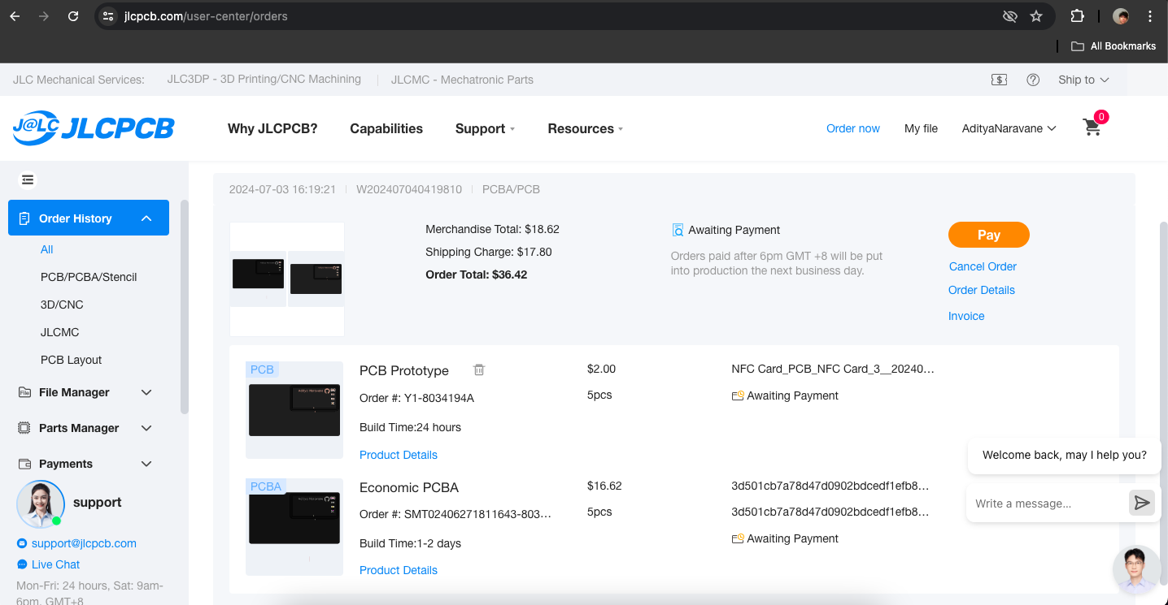Open JLC3DP 3D Printing/CNC Machining link
Image resolution: width=1168 pixels, height=605 pixels.
264,80
